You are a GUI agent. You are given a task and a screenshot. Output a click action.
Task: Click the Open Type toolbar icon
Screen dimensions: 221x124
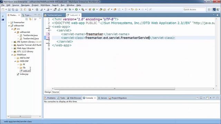click(x=100, y=9)
